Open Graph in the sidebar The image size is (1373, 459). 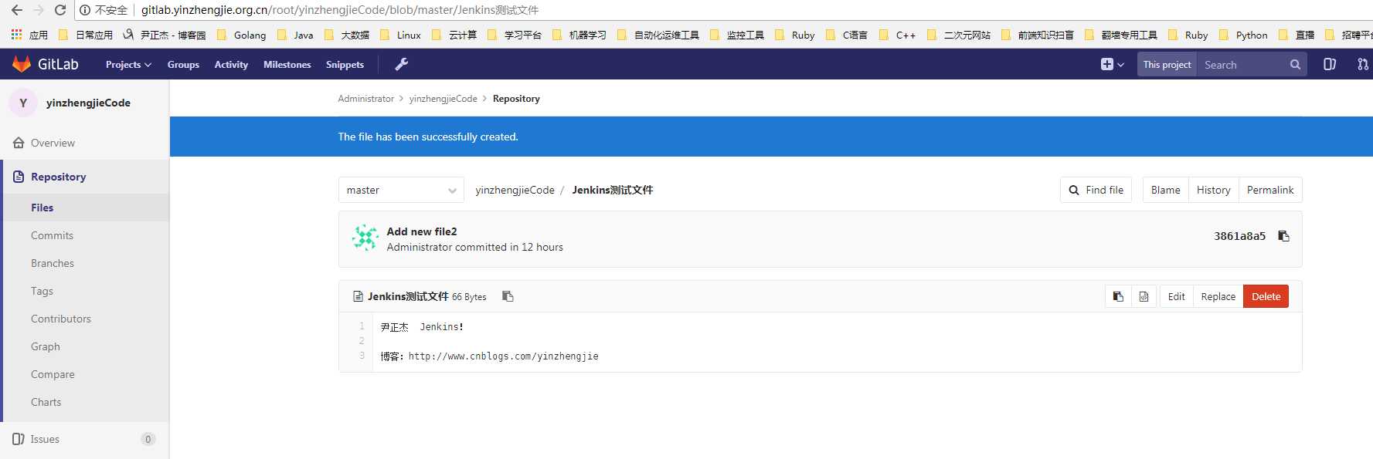[x=46, y=346]
